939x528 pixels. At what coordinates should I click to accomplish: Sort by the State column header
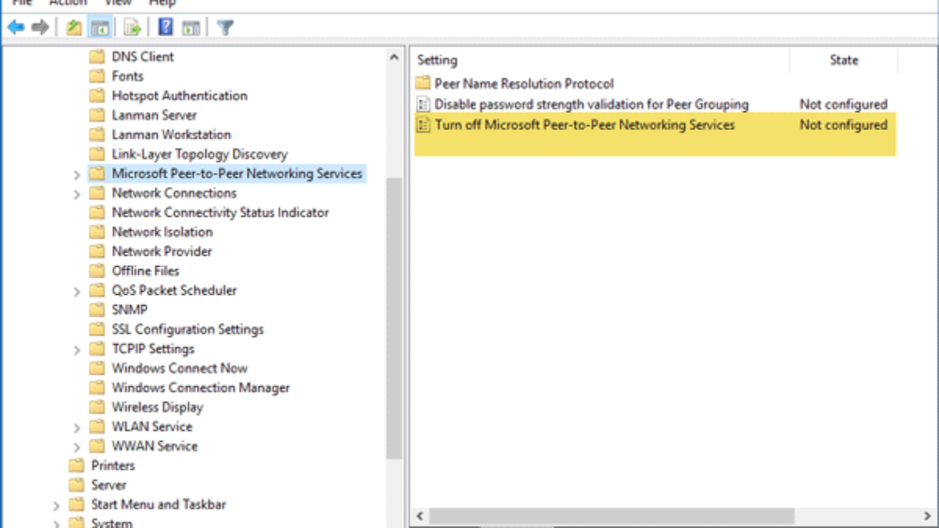coord(844,60)
